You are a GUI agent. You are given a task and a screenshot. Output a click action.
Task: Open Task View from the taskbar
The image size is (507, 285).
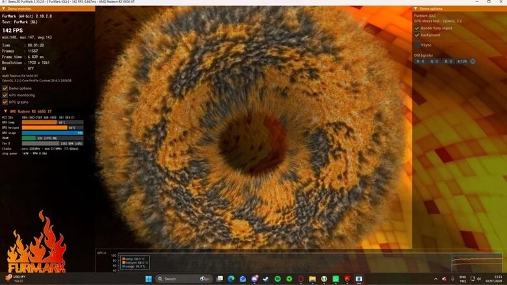220,279
